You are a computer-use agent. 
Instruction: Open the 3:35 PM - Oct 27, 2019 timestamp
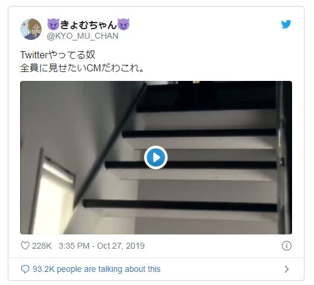[x=102, y=246]
